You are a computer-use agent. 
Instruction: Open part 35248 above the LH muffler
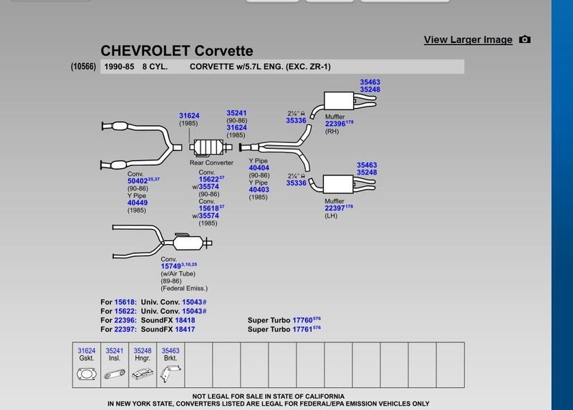(x=367, y=172)
